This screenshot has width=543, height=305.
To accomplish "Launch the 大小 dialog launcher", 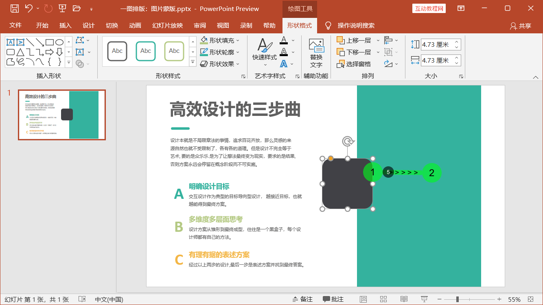I will [461, 76].
